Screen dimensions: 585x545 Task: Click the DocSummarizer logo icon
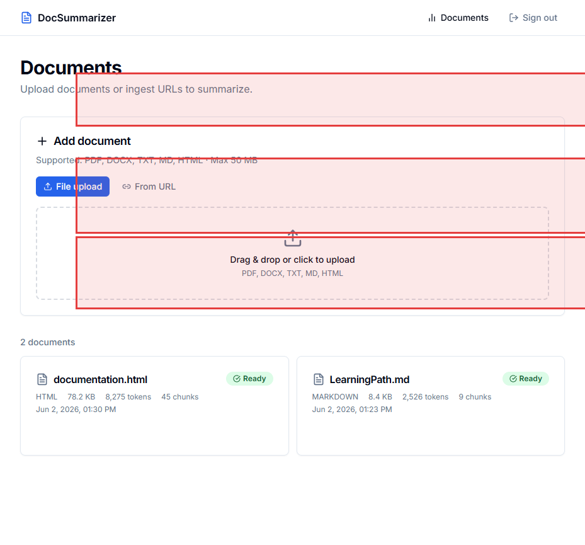[26, 18]
